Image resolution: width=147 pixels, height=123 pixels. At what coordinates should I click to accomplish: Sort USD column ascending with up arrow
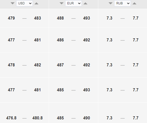pyautogui.click(x=36, y=3)
